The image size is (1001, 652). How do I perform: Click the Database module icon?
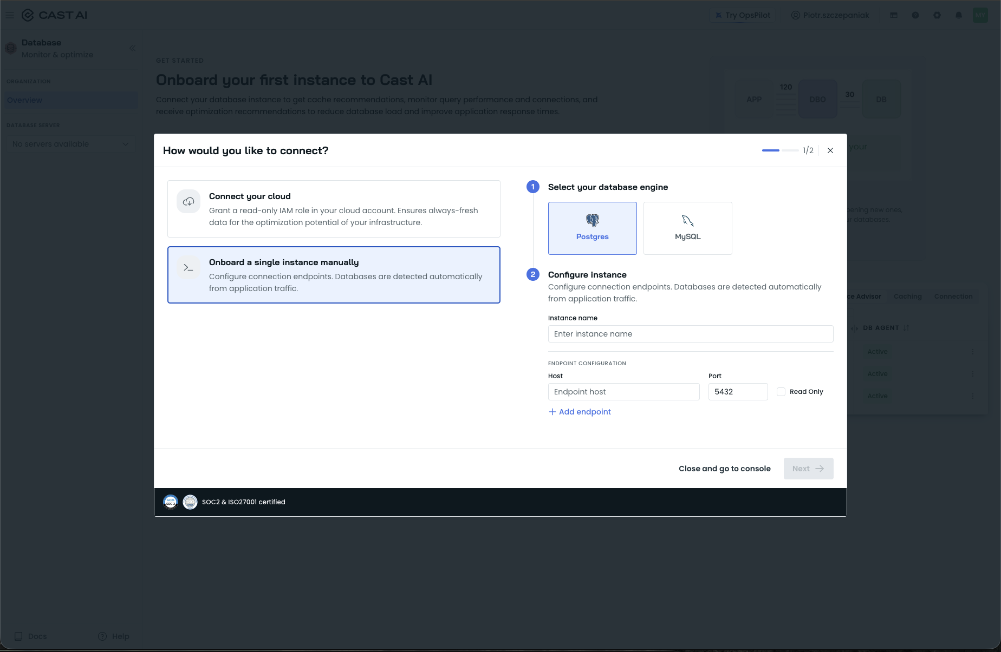click(11, 48)
